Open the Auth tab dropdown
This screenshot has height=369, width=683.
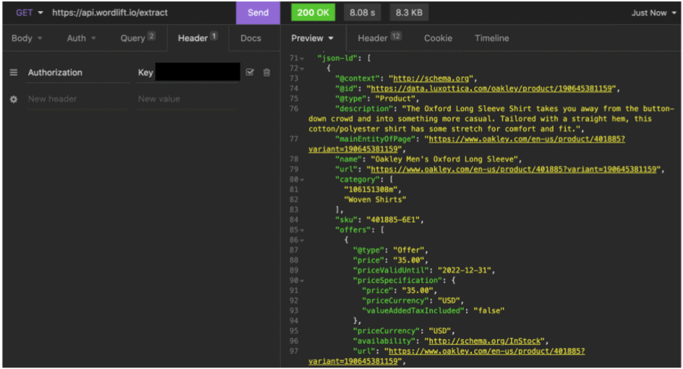click(81, 38)
